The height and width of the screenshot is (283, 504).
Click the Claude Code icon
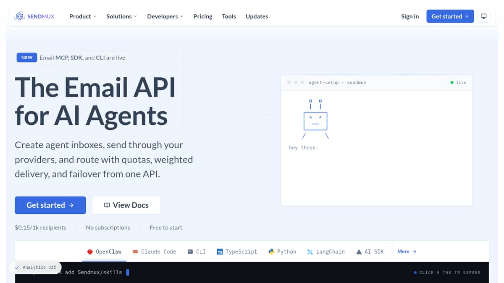pos(135,252)
